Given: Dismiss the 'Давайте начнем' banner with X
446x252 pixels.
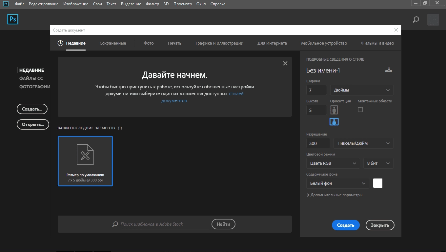Looking at the screenshot, I should click(x=285, y=63).
